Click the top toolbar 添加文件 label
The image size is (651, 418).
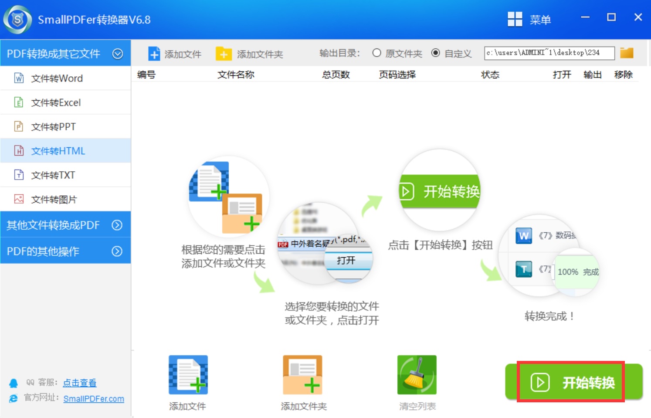[x=183, y=54]
